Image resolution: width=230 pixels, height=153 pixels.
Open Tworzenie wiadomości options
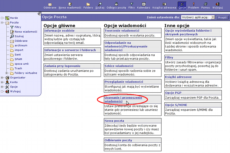[122, 30]
